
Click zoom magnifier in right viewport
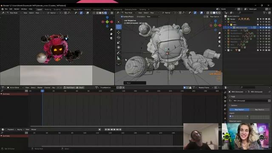click(x=219, y=33)
